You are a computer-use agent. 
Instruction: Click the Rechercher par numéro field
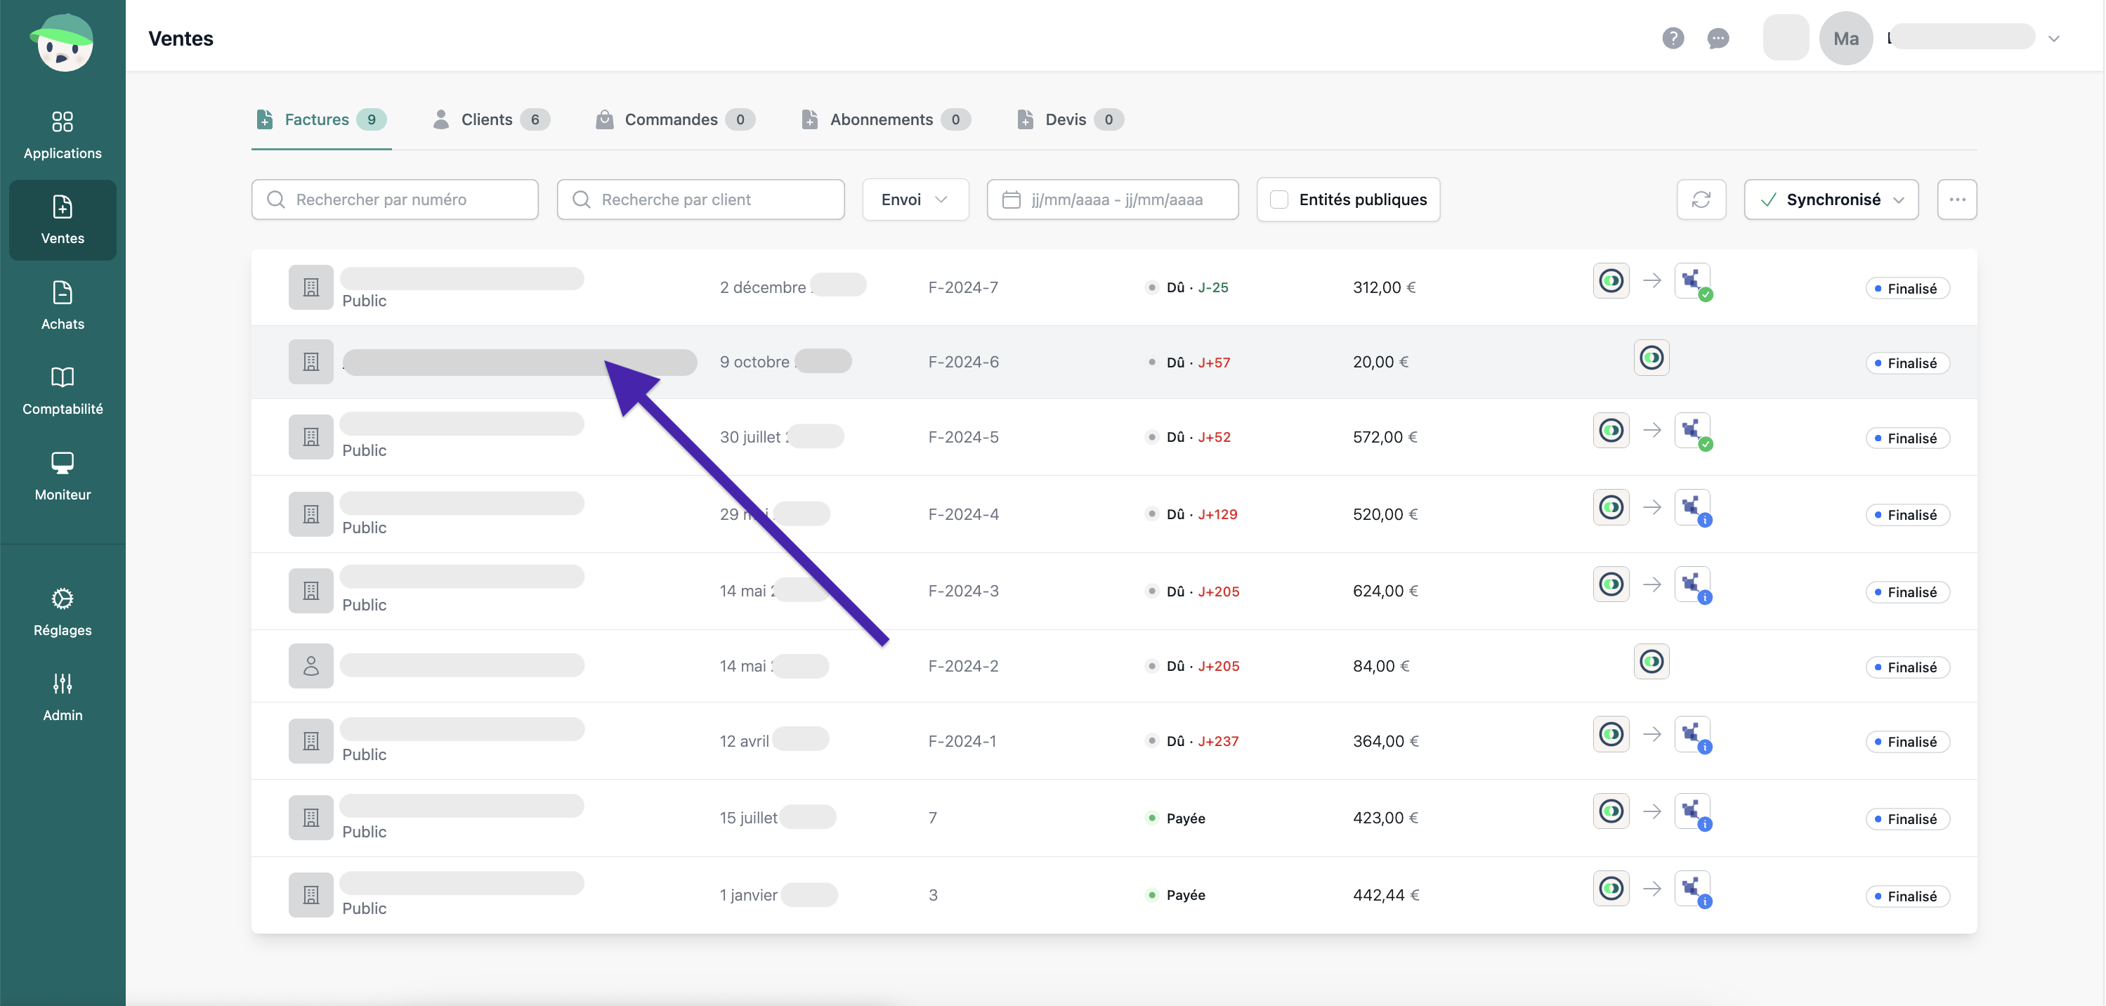(395, 200)
